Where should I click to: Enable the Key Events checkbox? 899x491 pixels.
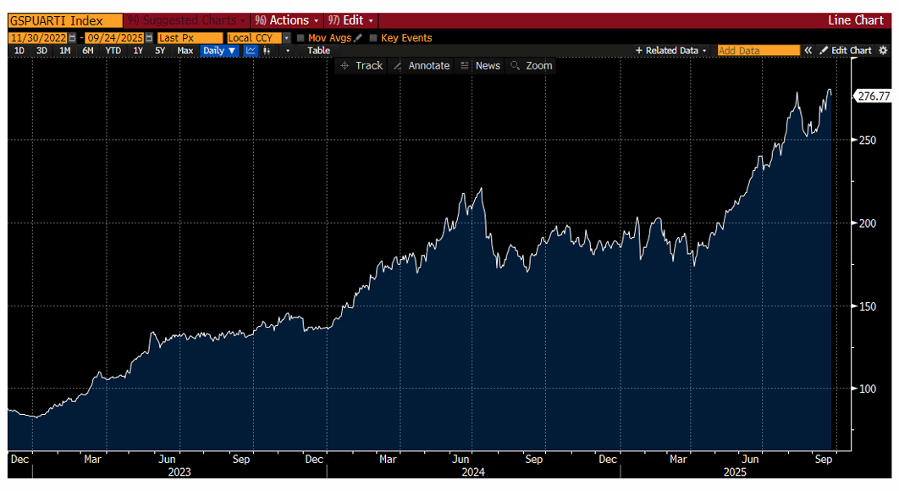point(373,38)
